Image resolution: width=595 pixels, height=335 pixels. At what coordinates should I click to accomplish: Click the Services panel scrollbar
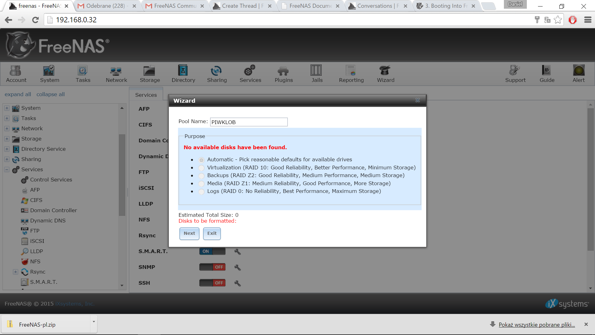pyautogui.click(x=590, y=179)
